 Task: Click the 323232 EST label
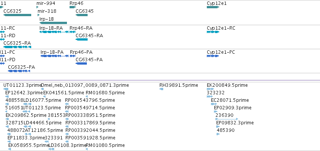(215, 93)
